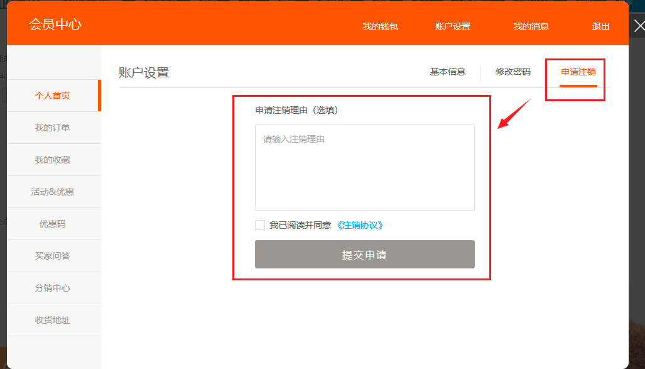This screenshot has height=369, width=645.
Task: Select the 申请注销 tab
Action: 578,72
